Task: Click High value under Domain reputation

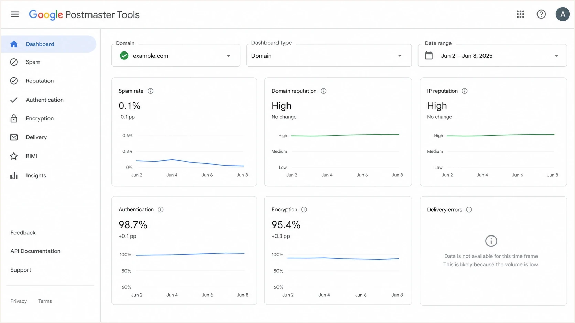Action: tap(281, 106)
